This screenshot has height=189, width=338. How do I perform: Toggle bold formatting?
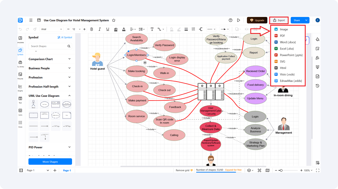(x=92, y=29)
